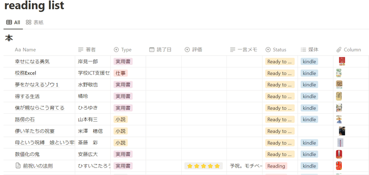This screenshot has height=175, width=369.
Task: Click the cover thumbnail for 前祝いの法則
Action: [x=339, y=166]
